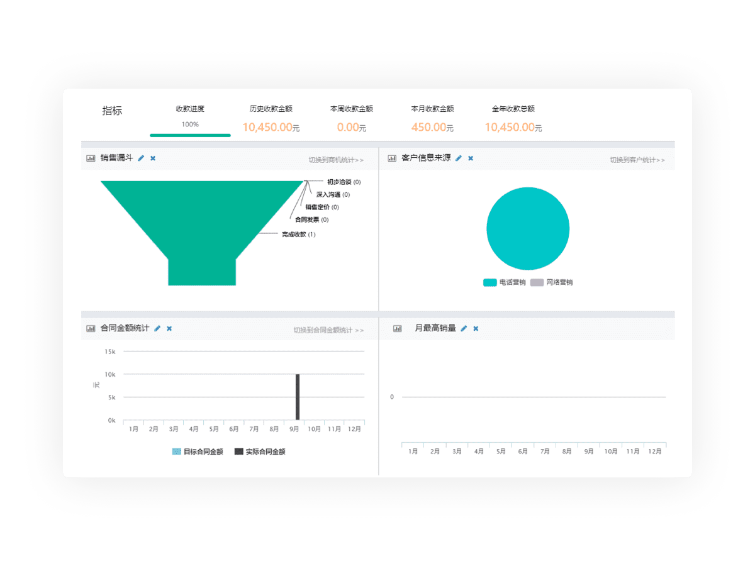The height and width of the screenshot is (566, 755).
Task: Close the 客户信息来源 panel
Action: [x=471, y=158]
